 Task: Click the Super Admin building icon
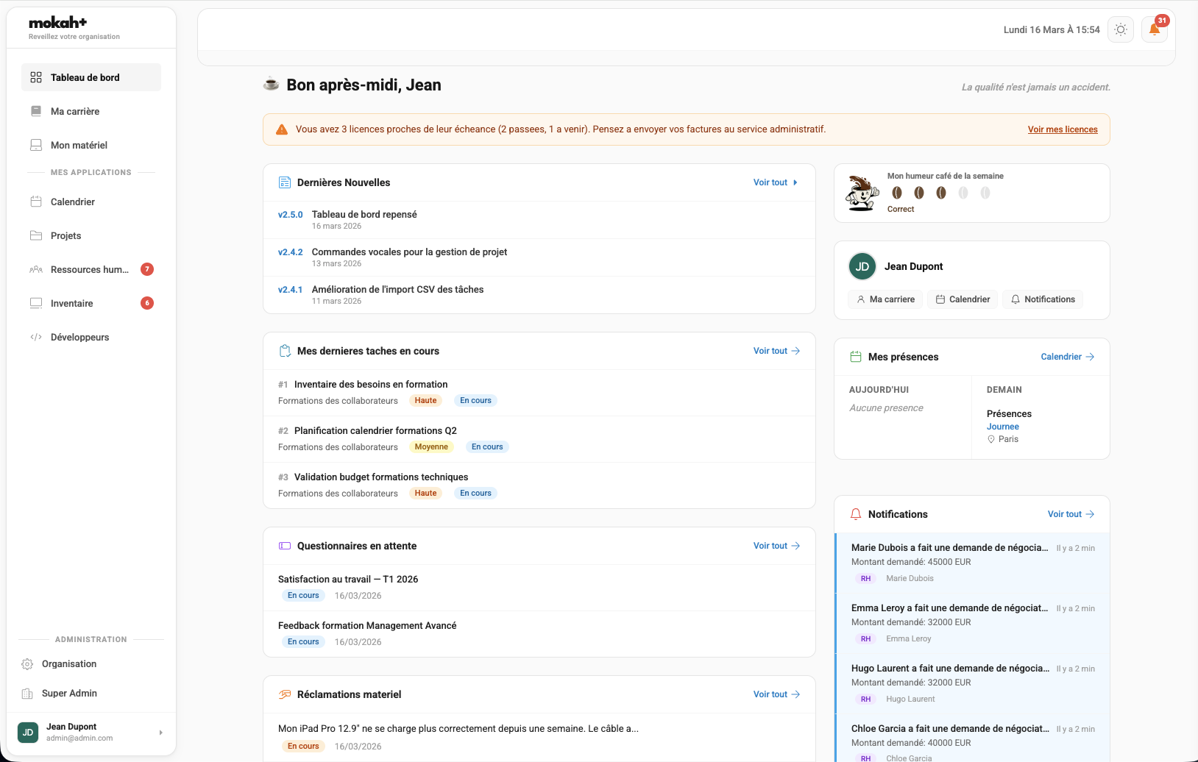click(27, 694)
